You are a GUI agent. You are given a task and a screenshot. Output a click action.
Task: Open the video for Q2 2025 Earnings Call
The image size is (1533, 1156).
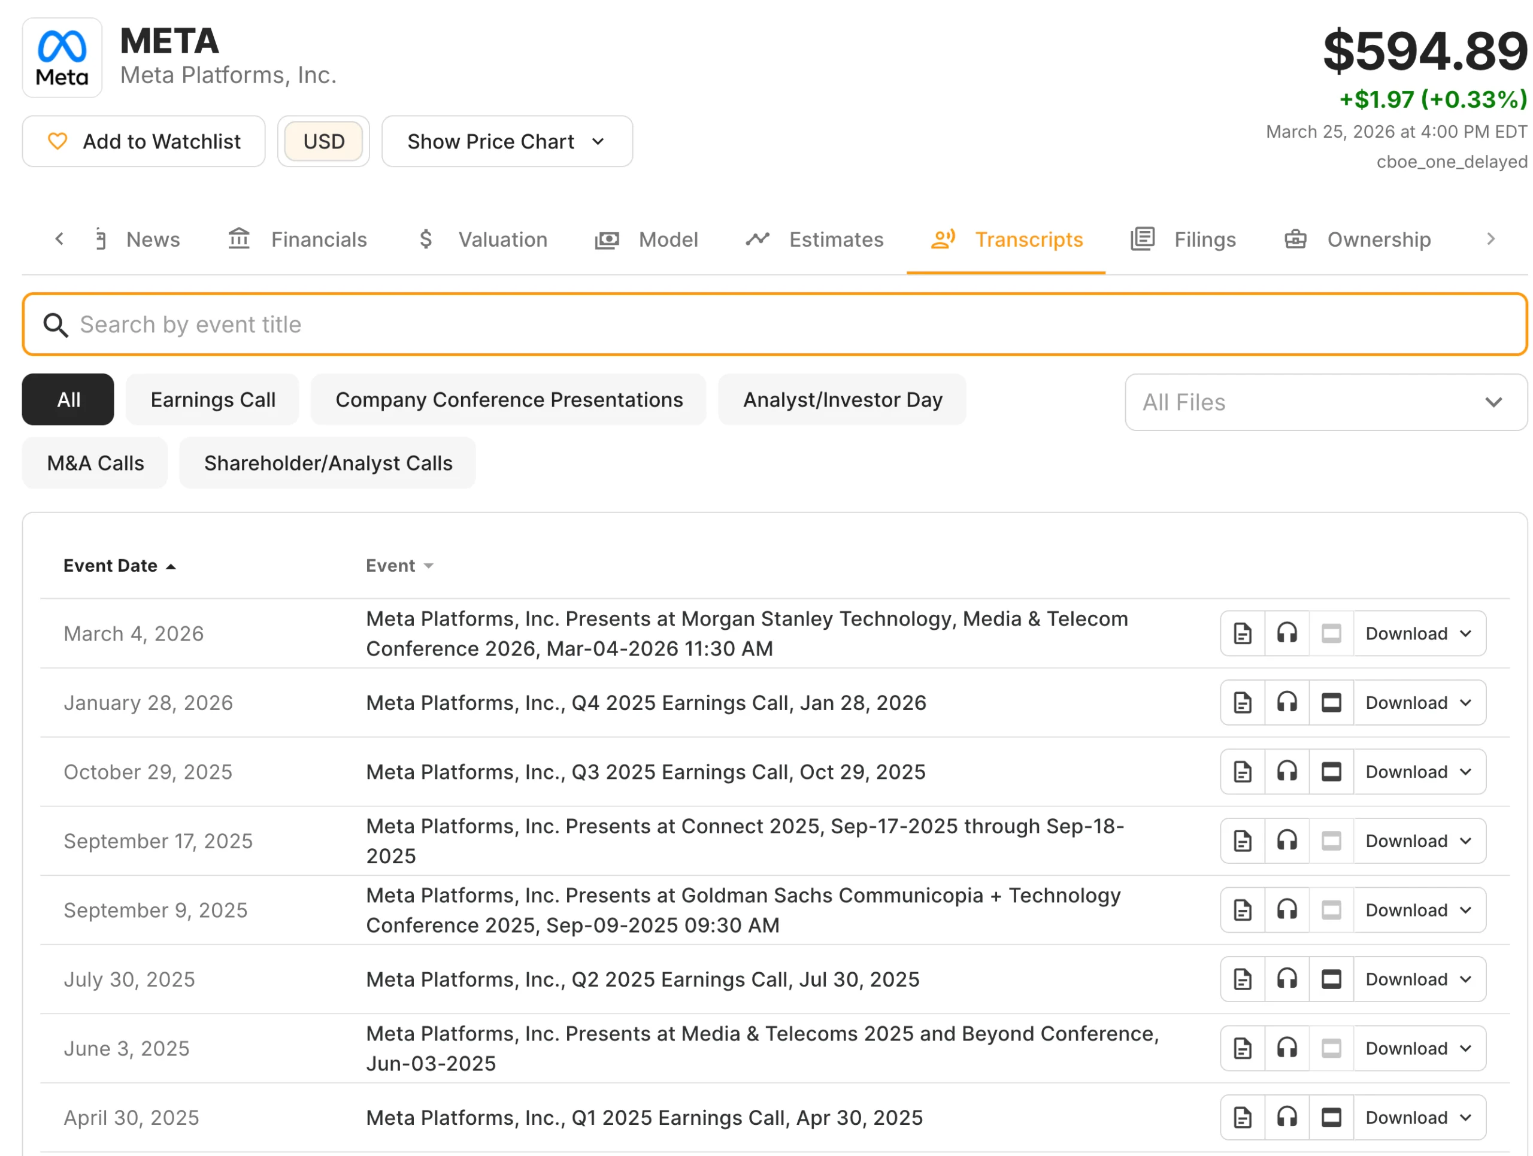(1331, 979)
